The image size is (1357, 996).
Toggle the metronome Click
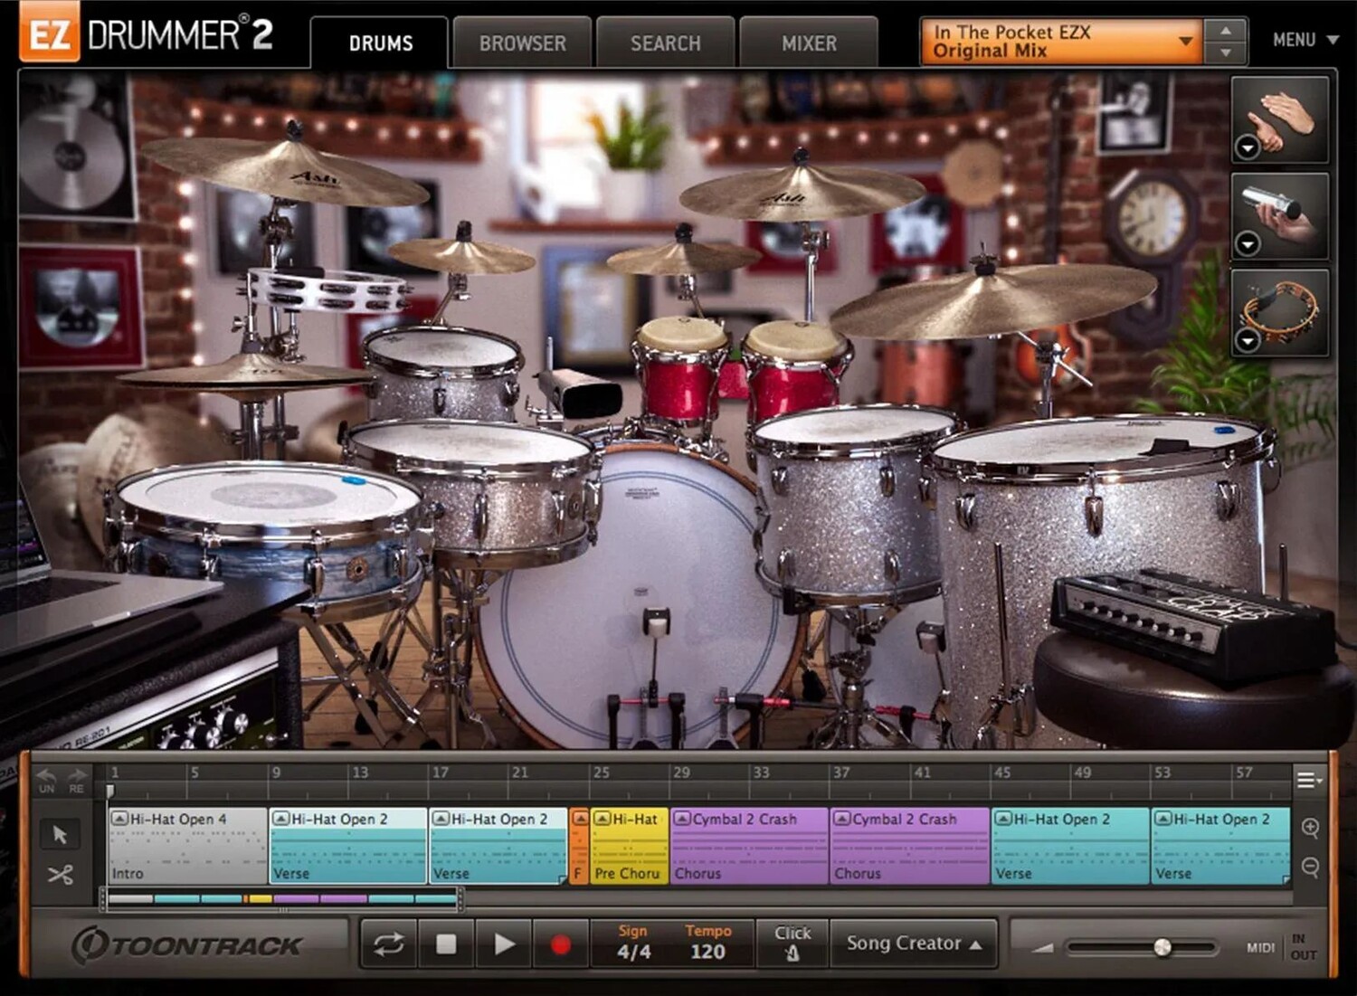[x=792, y=944]
